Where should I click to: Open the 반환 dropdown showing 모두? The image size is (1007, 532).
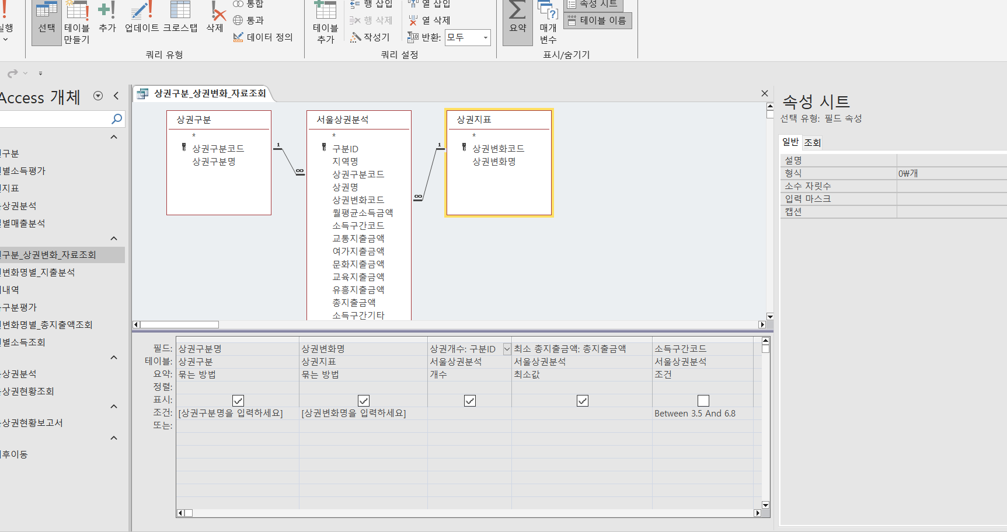pyautogui.click(x=485, y=38)
